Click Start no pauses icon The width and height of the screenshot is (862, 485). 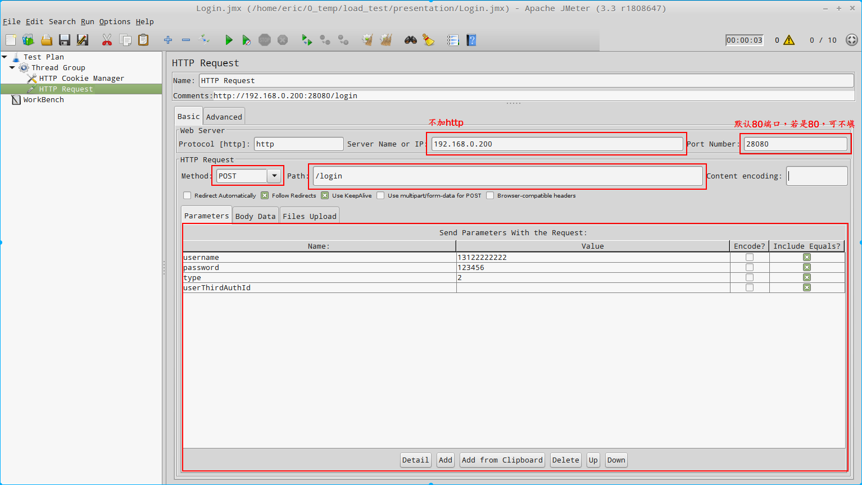pos(246,40)
